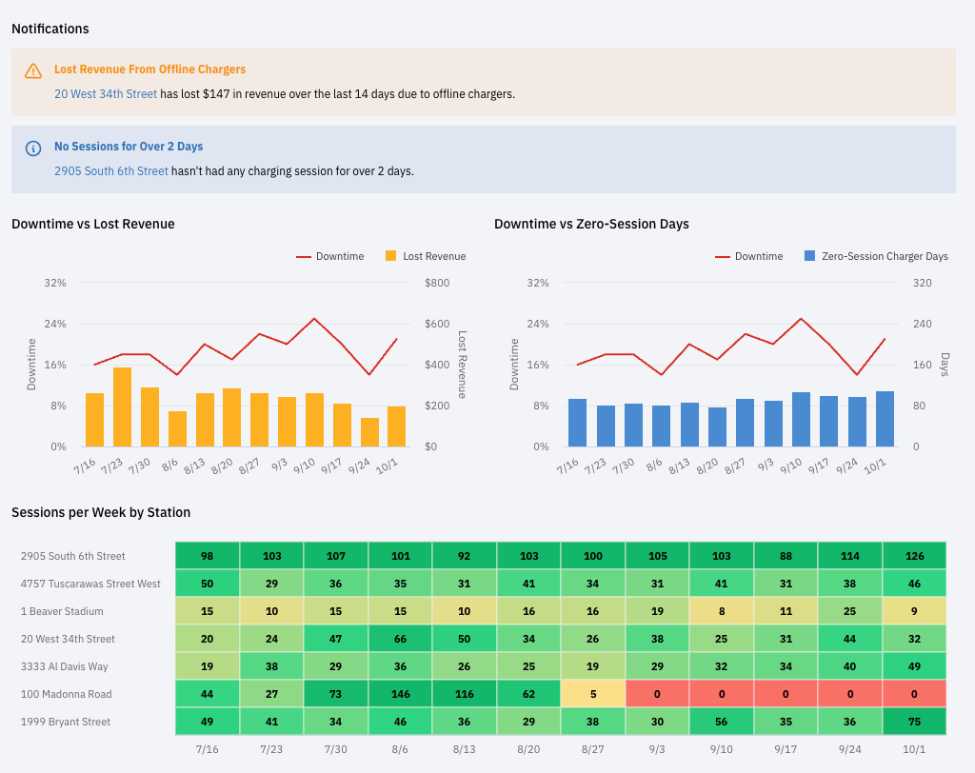This screenshot has width=975, height=773.
Task: Click 100 Madonna Road's 8/27 cell, value 5
Action: (593, 694)
